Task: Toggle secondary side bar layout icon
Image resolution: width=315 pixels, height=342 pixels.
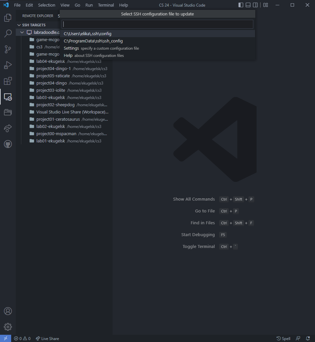Action: 255,5
